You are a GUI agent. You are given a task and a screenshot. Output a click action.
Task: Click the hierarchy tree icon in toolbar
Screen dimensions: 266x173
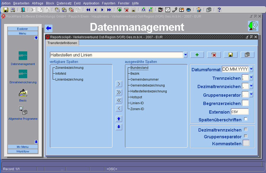click(x=143, y=10)
